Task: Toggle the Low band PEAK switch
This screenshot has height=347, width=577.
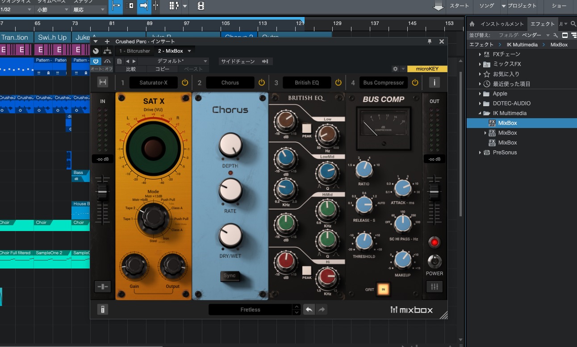Action: 306,128
